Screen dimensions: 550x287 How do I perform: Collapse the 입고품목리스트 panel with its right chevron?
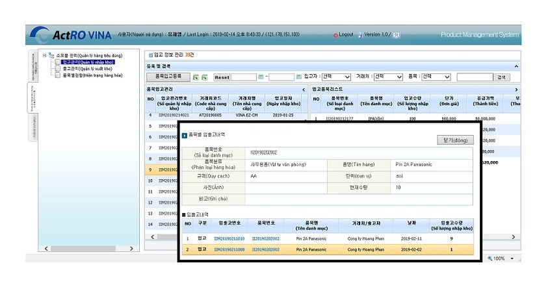516,90
